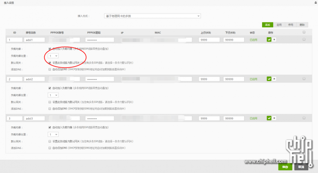Open the 接入方式 dropdown
The image size is (318, 173).
152,16
